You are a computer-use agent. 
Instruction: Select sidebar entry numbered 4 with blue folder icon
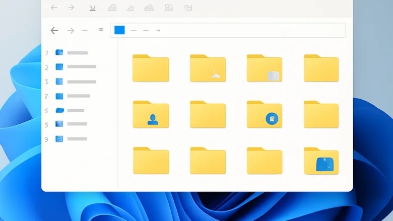64,110
